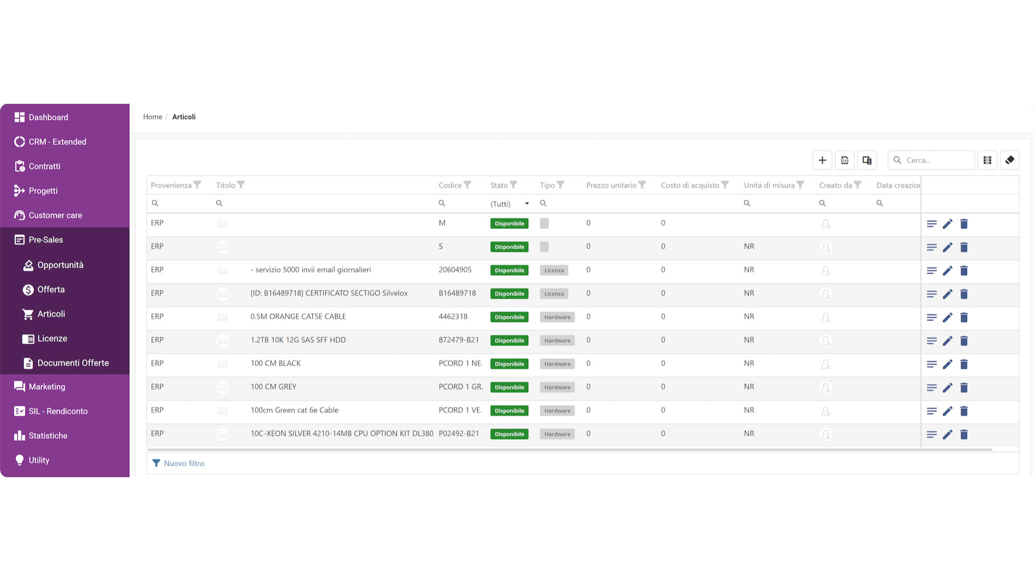Click the export to table toolbar icon
1034x581 pixels.
867,160
